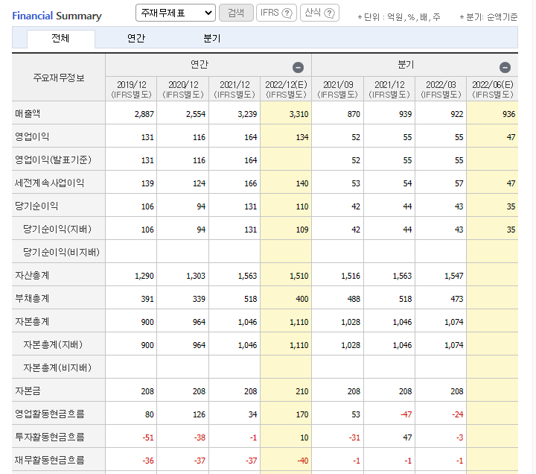Screen dimensions: 536x474
Task: Click the 자본금 estimate value 210
Action: point(302,391)
